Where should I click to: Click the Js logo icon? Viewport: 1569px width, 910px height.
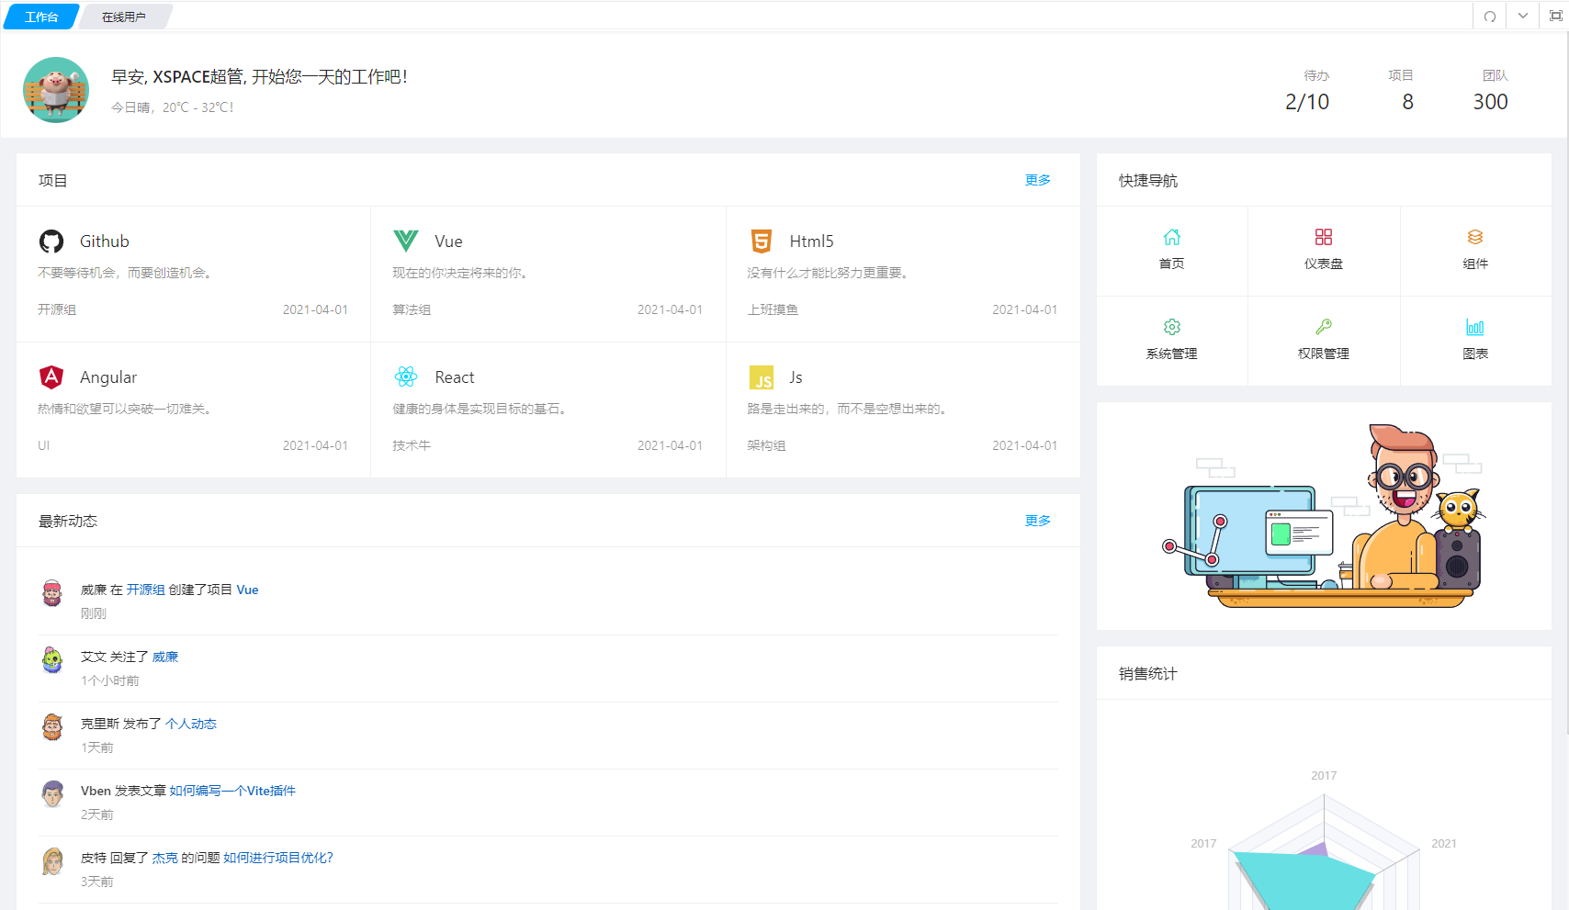click(x=762, y=377)
